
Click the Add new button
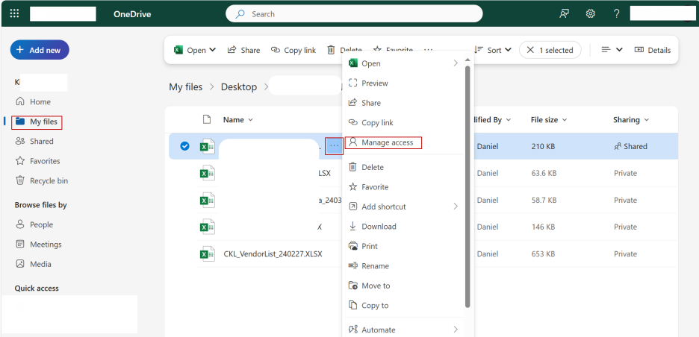40,50
